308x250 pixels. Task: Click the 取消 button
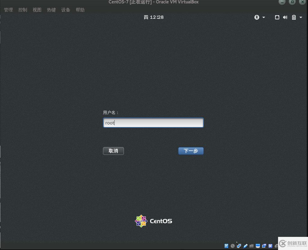113,151
